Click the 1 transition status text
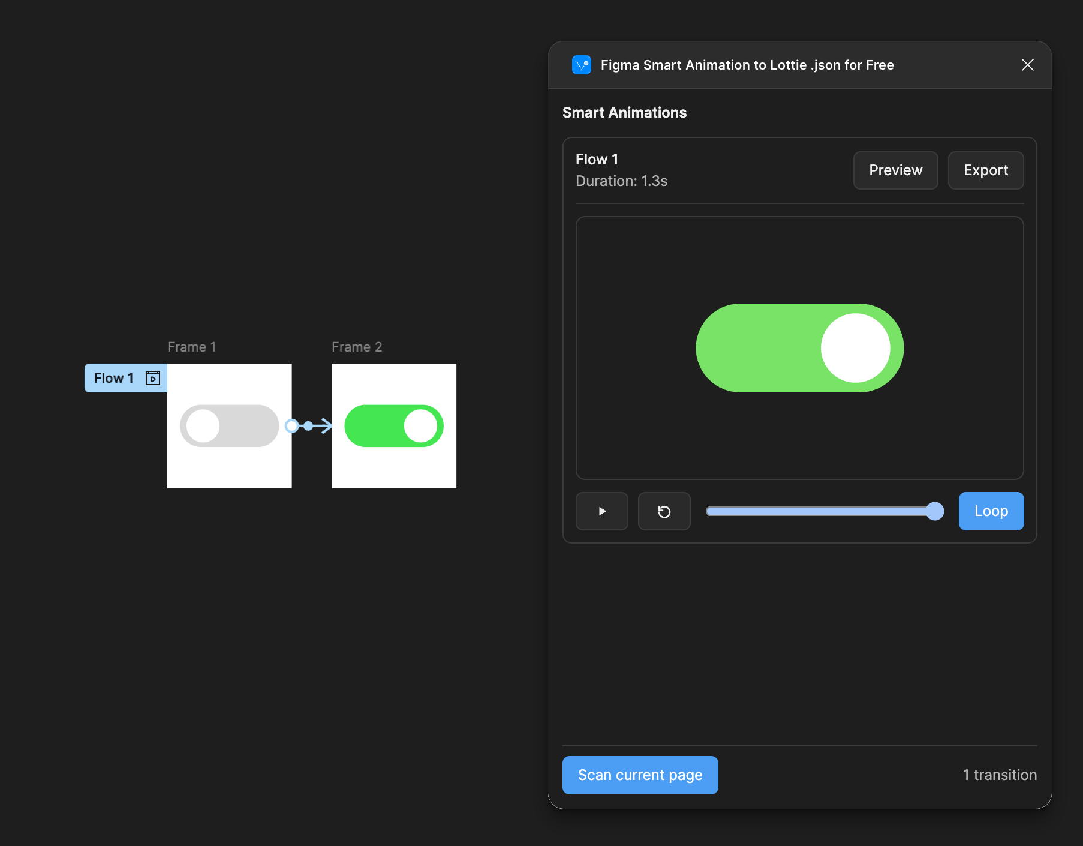Image resolution: width=1083 pixels, height=846 pixels. pos(999,775)
